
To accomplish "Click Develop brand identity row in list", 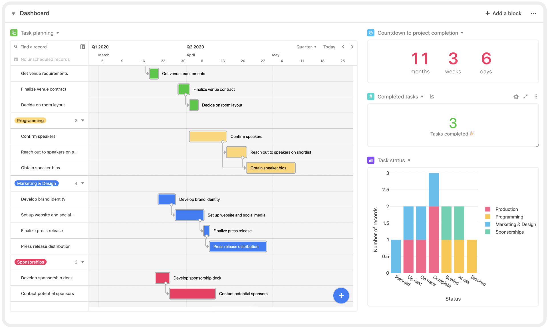I will click(50, 199).
